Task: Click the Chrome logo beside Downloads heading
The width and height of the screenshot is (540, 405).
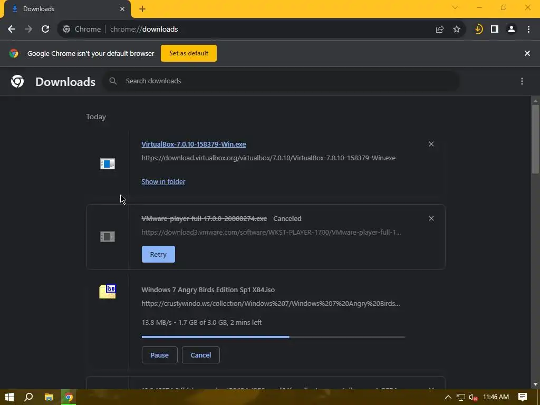Action: [17, 81]
